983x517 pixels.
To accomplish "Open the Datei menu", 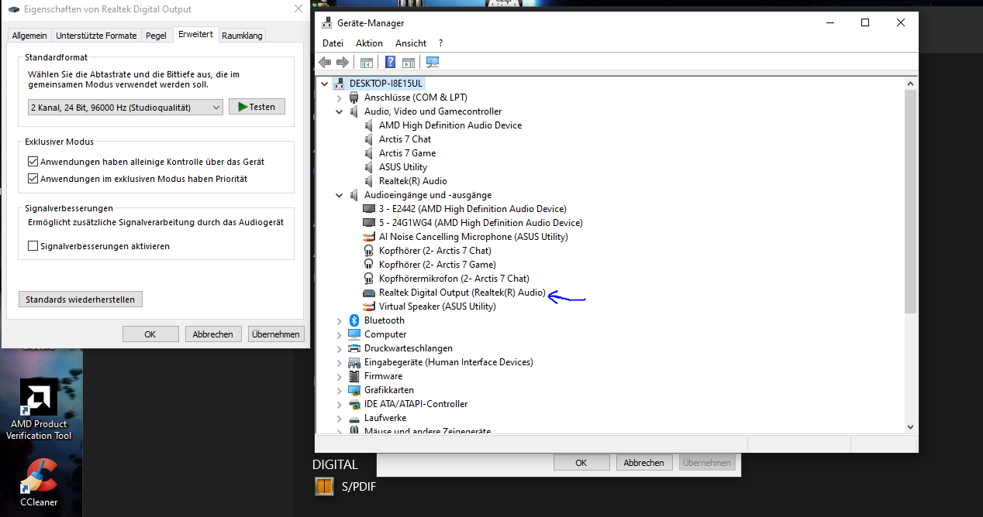I will point(333,43).
